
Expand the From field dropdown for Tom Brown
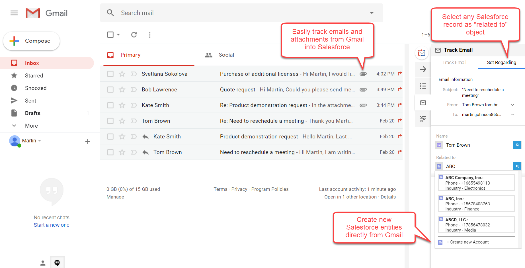coord(513,105)
